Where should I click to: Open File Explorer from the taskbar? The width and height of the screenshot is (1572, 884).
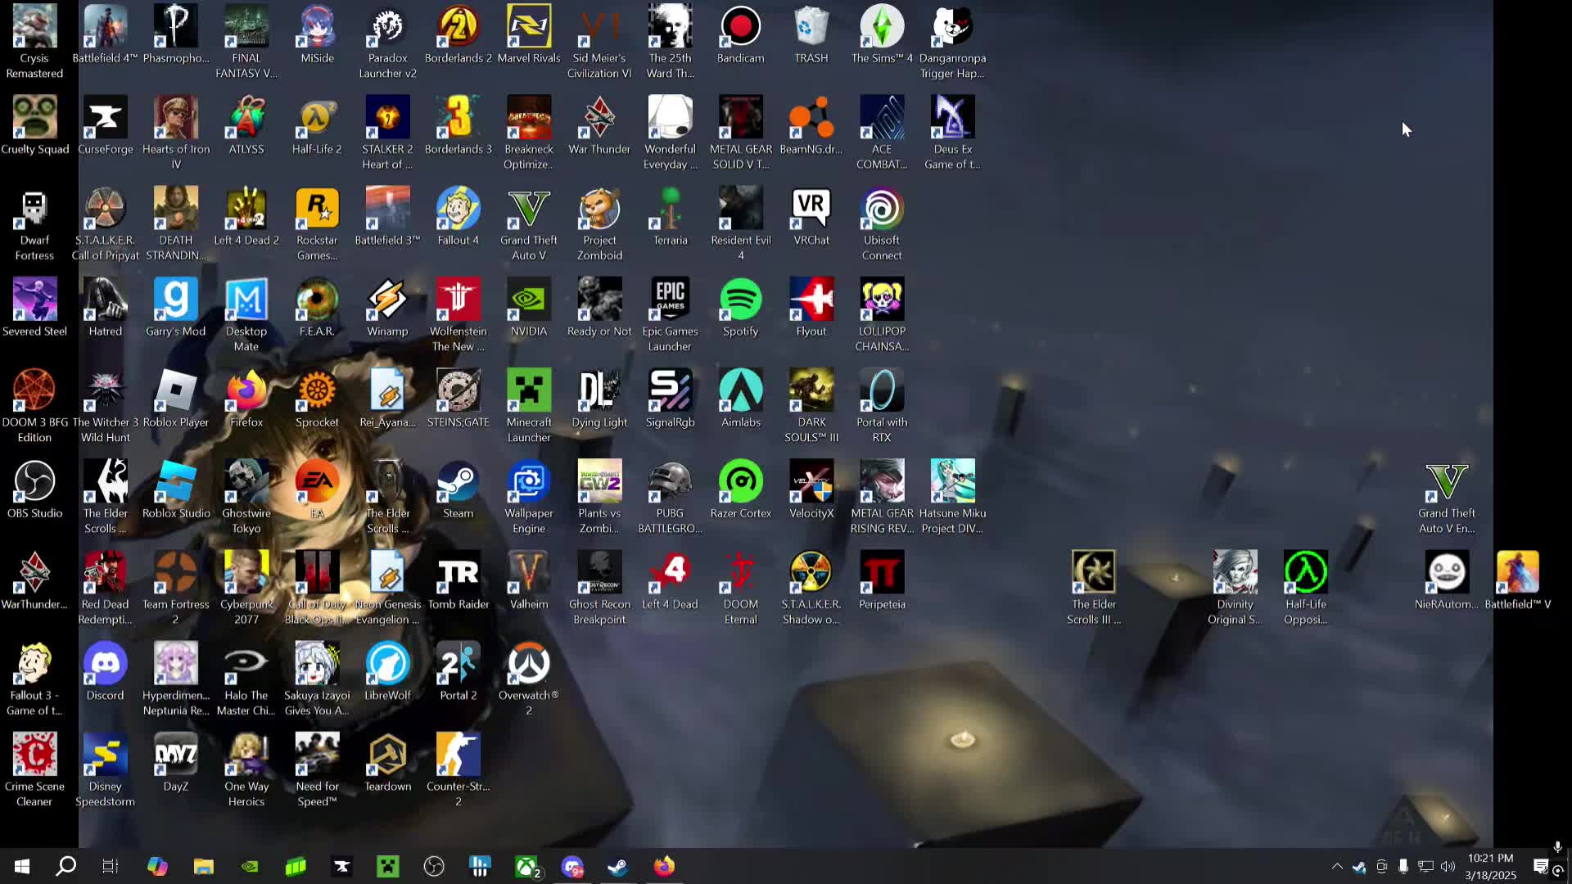click(x=204, y=866)
